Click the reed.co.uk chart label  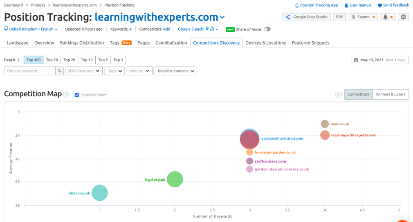(x=339, y=124)
